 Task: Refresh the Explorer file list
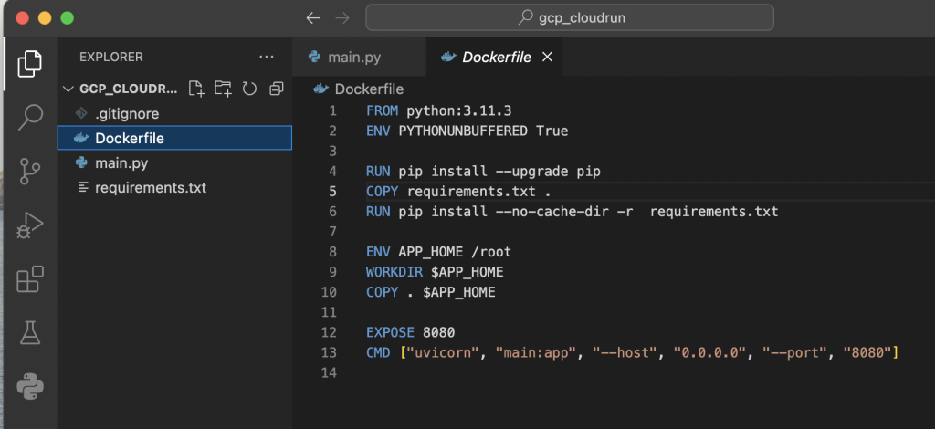point(249,89)
